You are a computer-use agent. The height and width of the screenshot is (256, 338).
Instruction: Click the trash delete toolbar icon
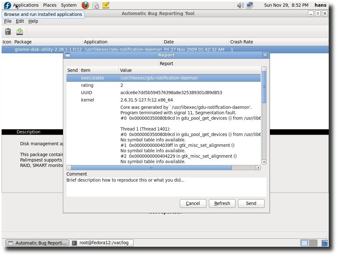pyautogui.click(x=8, y=31)
